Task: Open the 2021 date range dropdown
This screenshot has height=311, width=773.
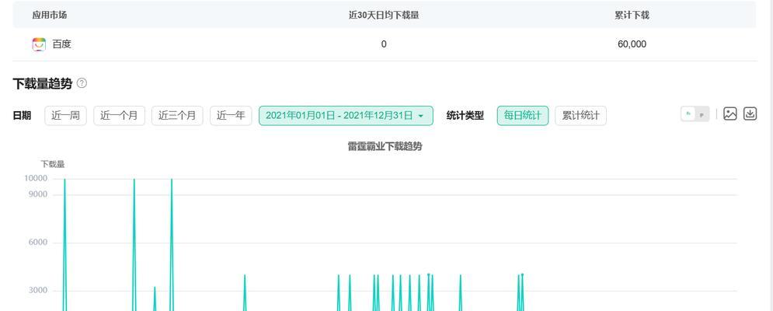Action: [x=346, y=116]
